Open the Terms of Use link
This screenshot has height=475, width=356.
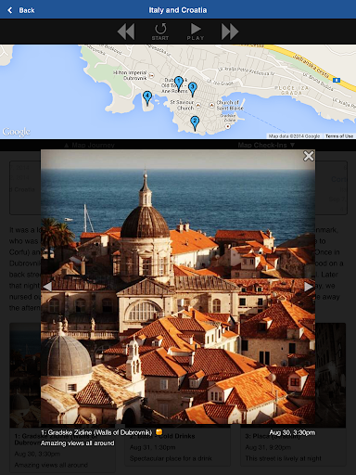pos(339,136)
